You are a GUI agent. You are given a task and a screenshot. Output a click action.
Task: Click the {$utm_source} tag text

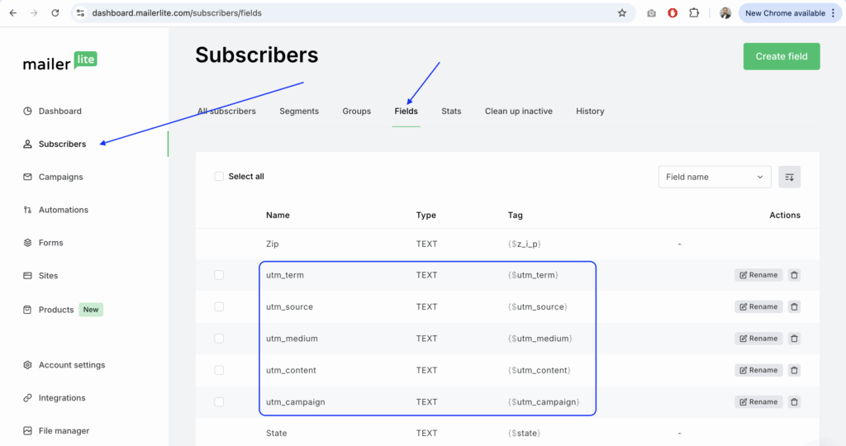tap(537, 307)
